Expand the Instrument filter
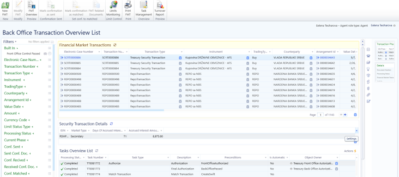 coord(24,80)
